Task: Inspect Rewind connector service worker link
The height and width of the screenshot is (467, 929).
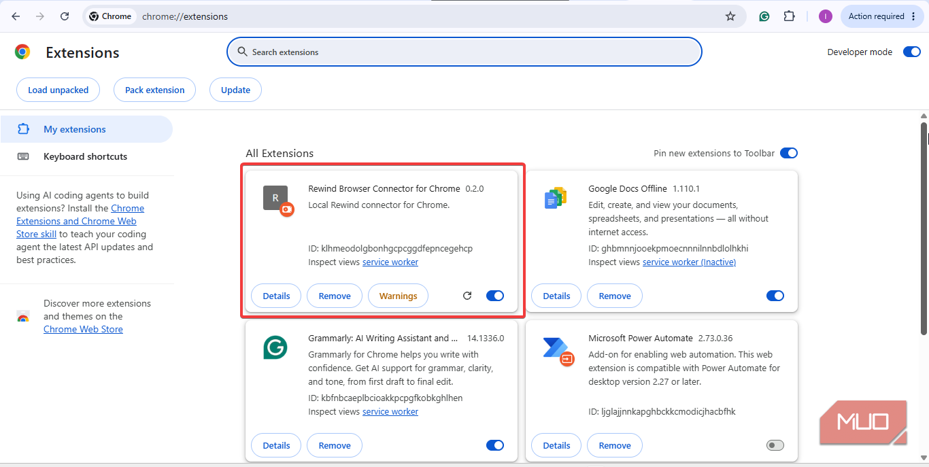Action: tap(390, 262)
